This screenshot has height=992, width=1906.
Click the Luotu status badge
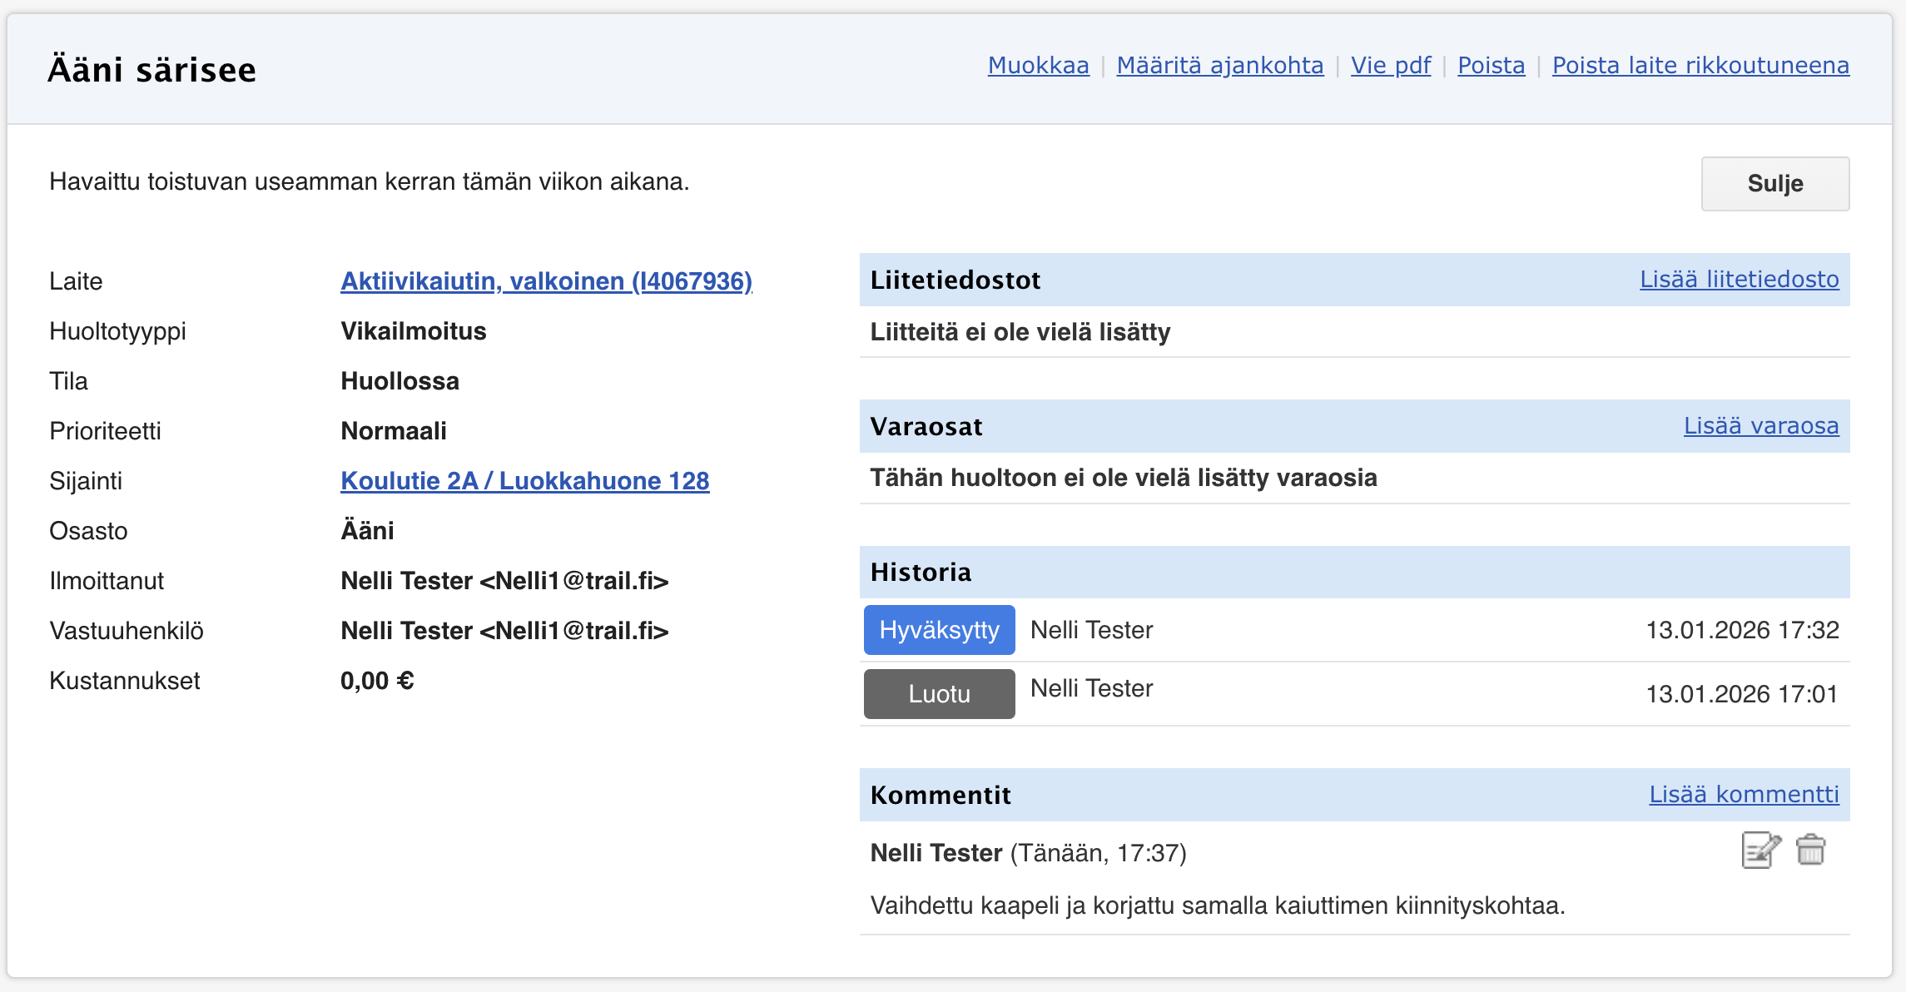click(x=939, y=694)
